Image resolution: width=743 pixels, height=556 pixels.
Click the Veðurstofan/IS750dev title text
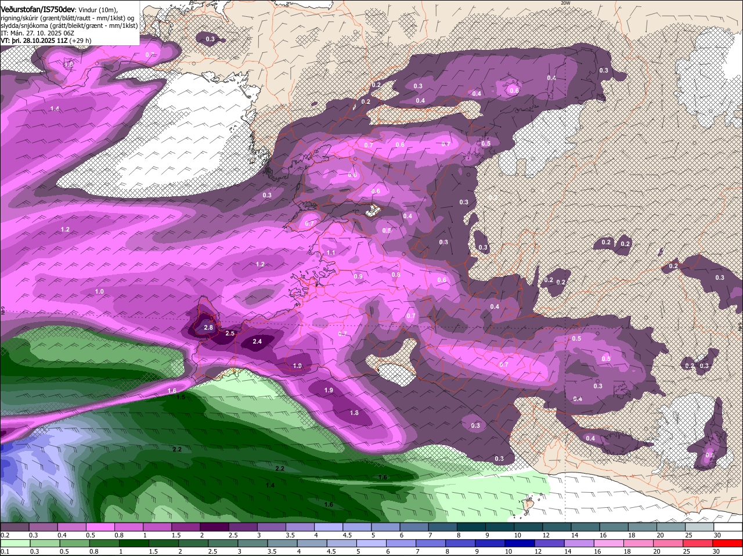pos(37,10)
